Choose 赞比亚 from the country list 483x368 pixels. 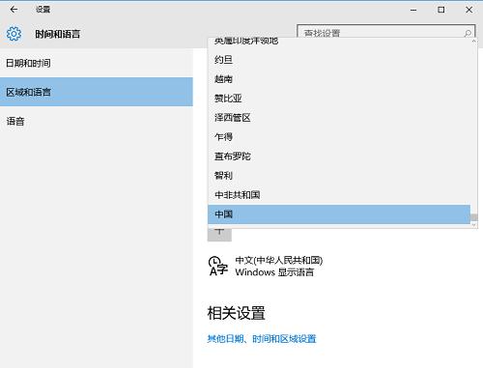click(339, 99)
